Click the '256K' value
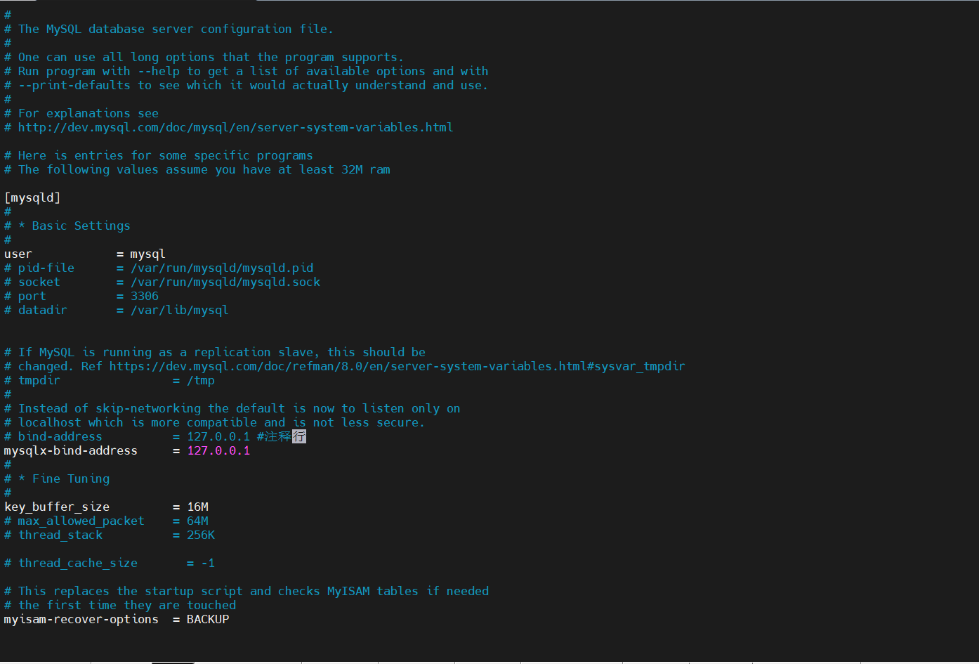This screenshot has width=979, height=664. tap(201, 535)
